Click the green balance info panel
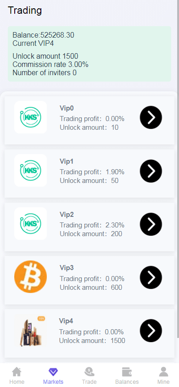This screenshot has height=387, width=179. 89,54
